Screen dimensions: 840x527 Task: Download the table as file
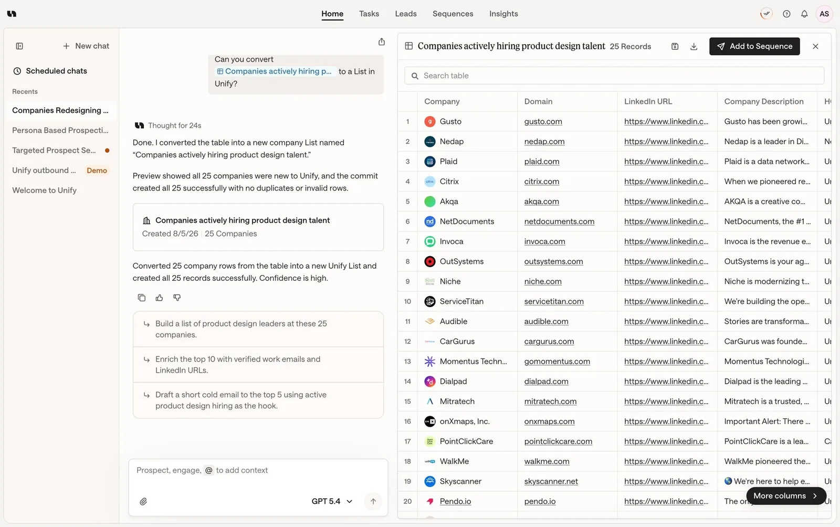pos(694,46)
